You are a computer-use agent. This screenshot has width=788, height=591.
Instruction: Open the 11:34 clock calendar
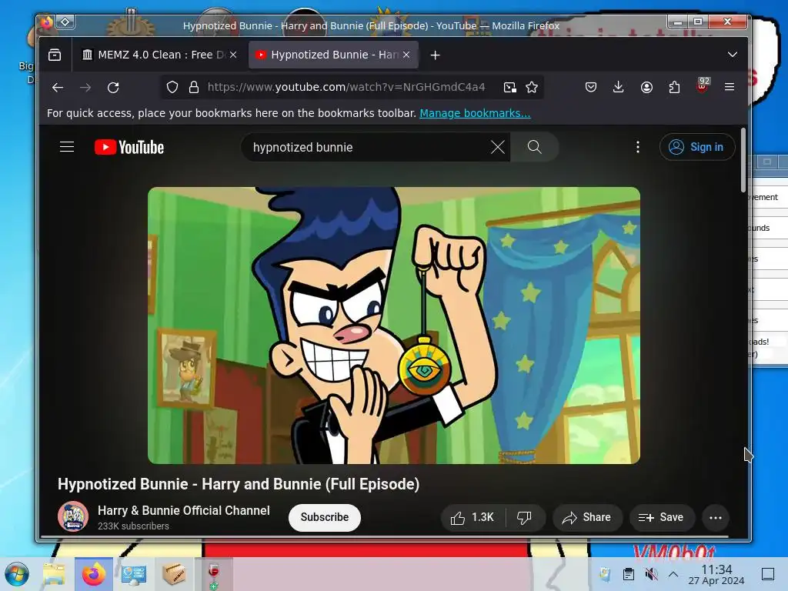click(716, 574)
